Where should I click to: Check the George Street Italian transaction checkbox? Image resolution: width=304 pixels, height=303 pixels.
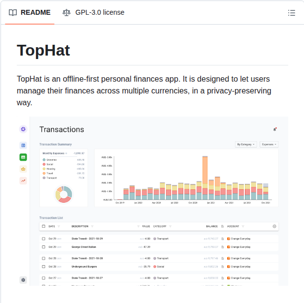[43, 246]
